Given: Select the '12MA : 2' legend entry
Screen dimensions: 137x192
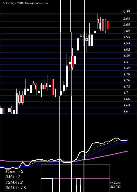Looking at the screenshot, I should (x=14, y=182).
